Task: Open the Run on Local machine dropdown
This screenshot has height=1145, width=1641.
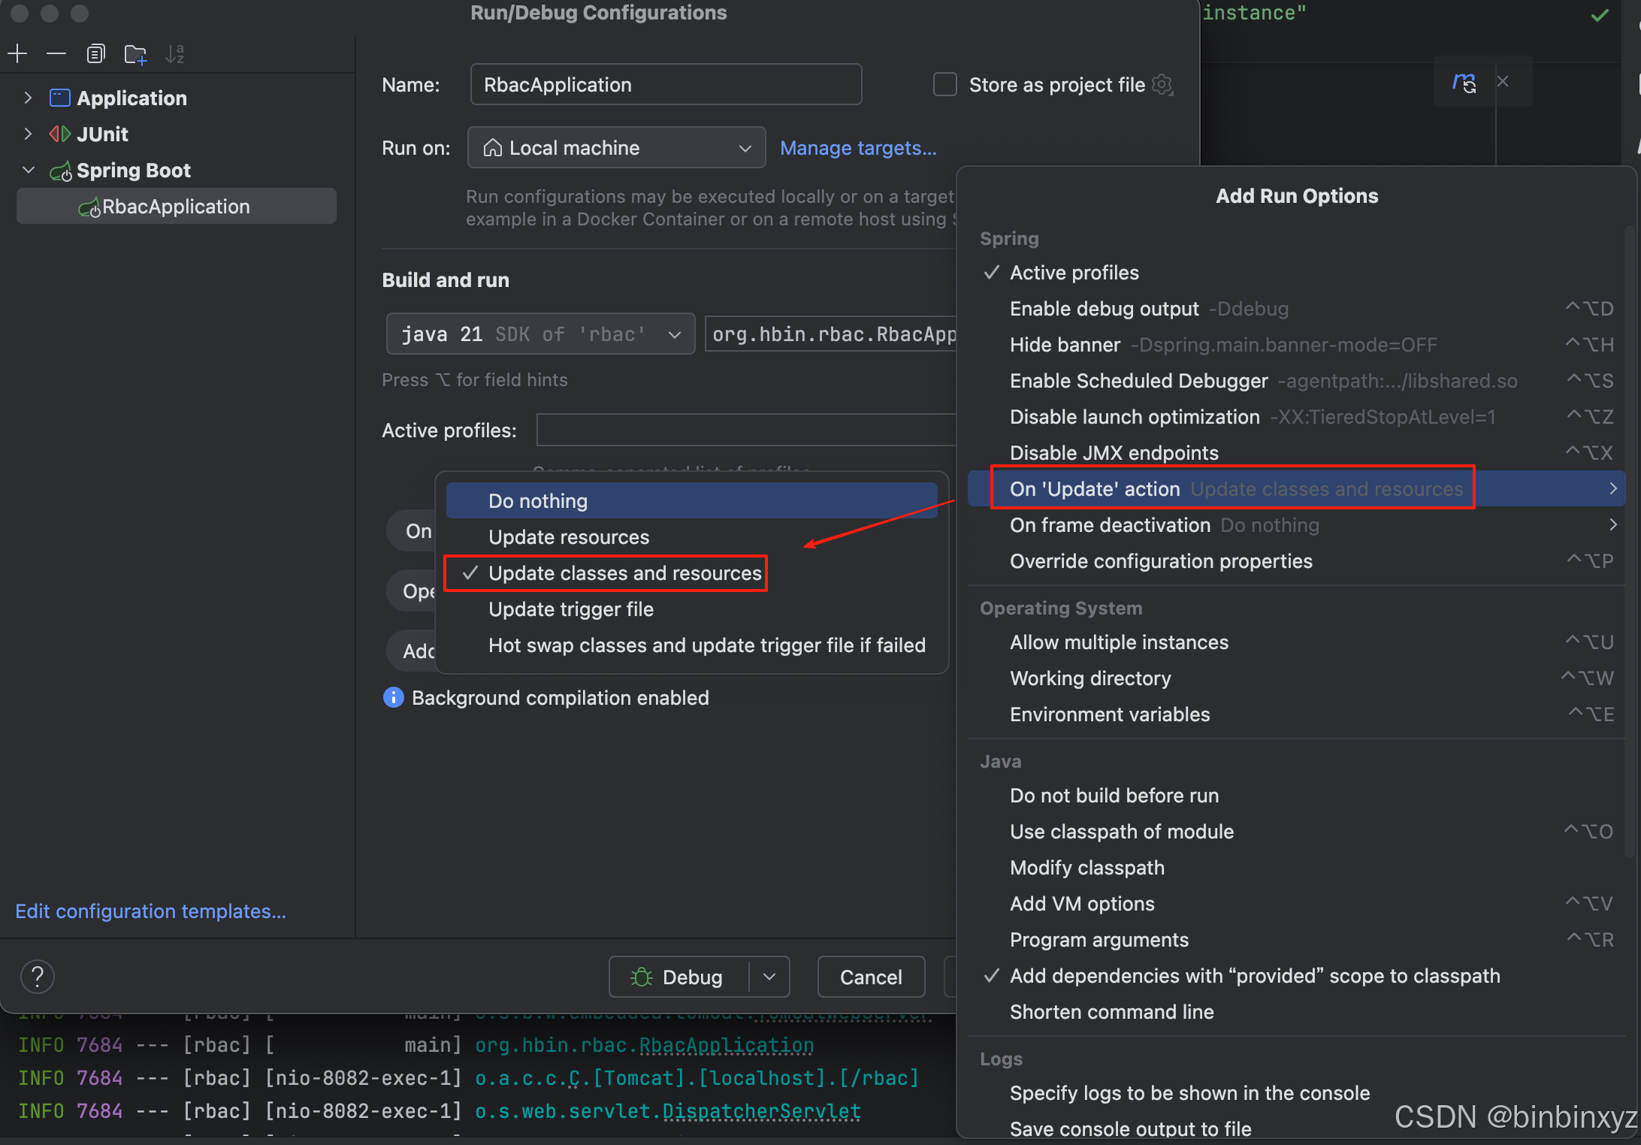Action: coord(616,148)
